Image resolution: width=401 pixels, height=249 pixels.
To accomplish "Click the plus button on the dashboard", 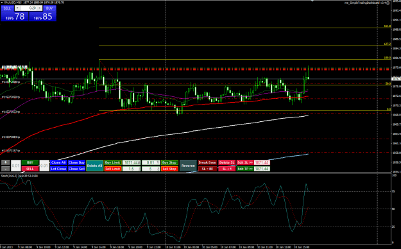I will 5,162.
